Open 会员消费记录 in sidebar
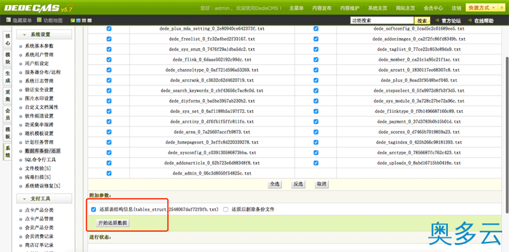The height and width of the screenshot is (252, 509). click(x=39, y=237)
